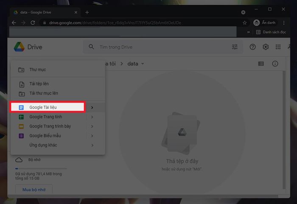
Task: Select Google Tài liệu menu entry
Action: (48, 107)
